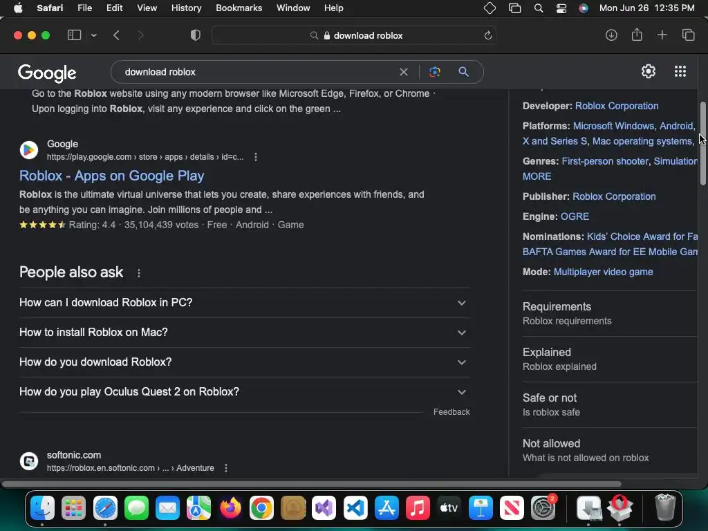
Task: Open the sidebar options dropdown chevron
Action: tap(93, 35)
